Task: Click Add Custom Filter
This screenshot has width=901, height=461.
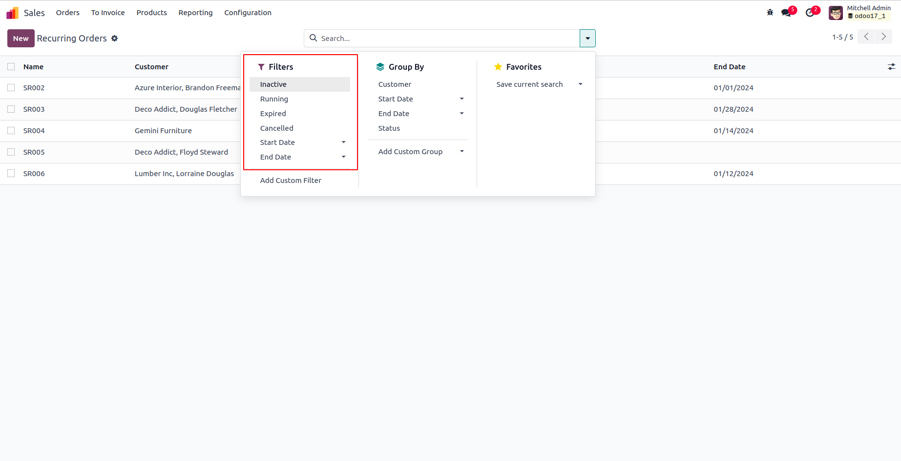Action: 291,180
